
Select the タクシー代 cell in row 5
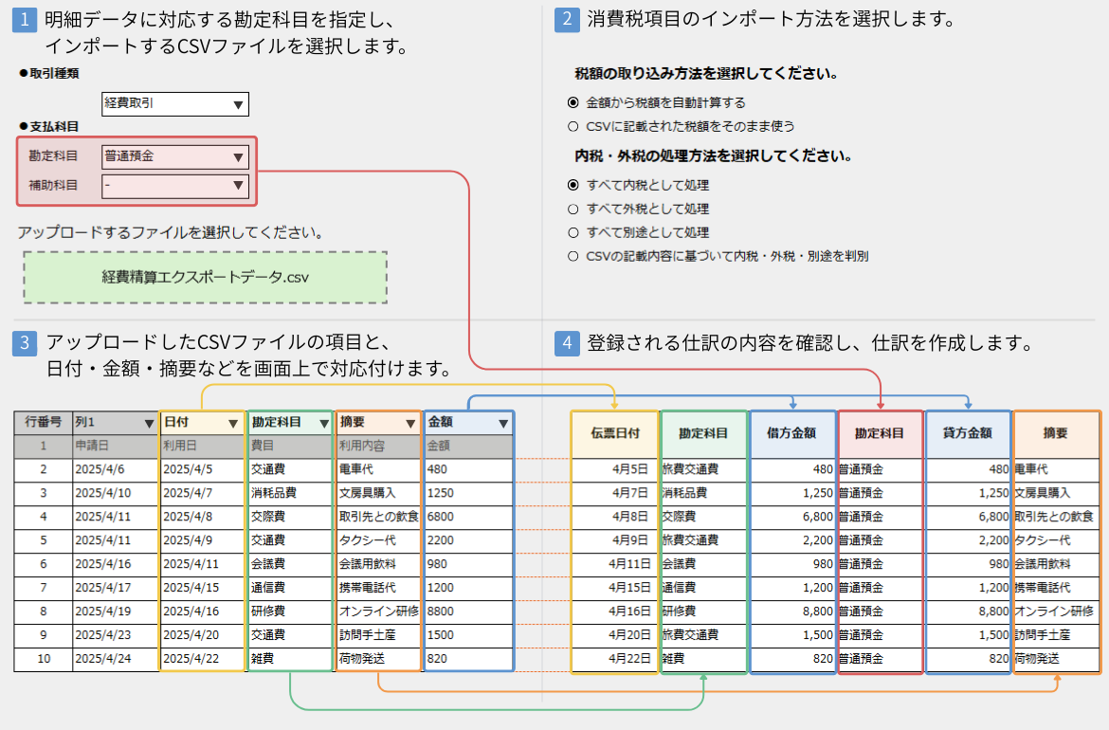point(378,540)
